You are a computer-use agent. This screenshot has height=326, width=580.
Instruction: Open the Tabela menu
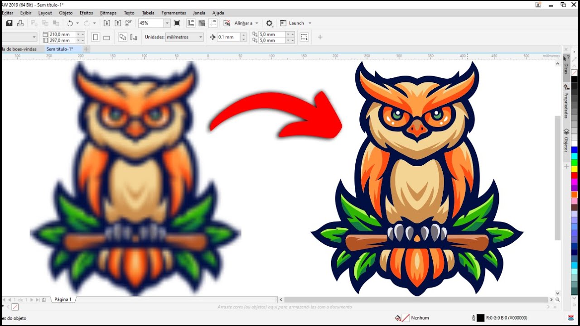(x=148, y=13)
